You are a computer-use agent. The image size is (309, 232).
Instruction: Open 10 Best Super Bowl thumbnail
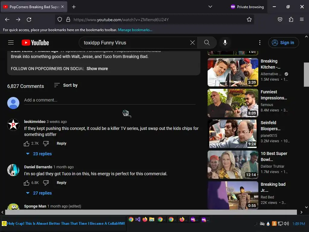(x=233, y=165)
